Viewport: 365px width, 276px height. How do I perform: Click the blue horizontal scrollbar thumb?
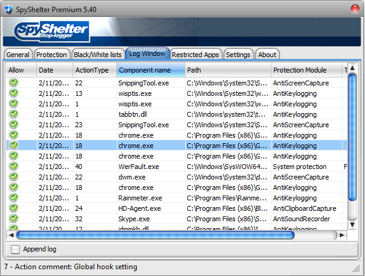coord(156,235)
